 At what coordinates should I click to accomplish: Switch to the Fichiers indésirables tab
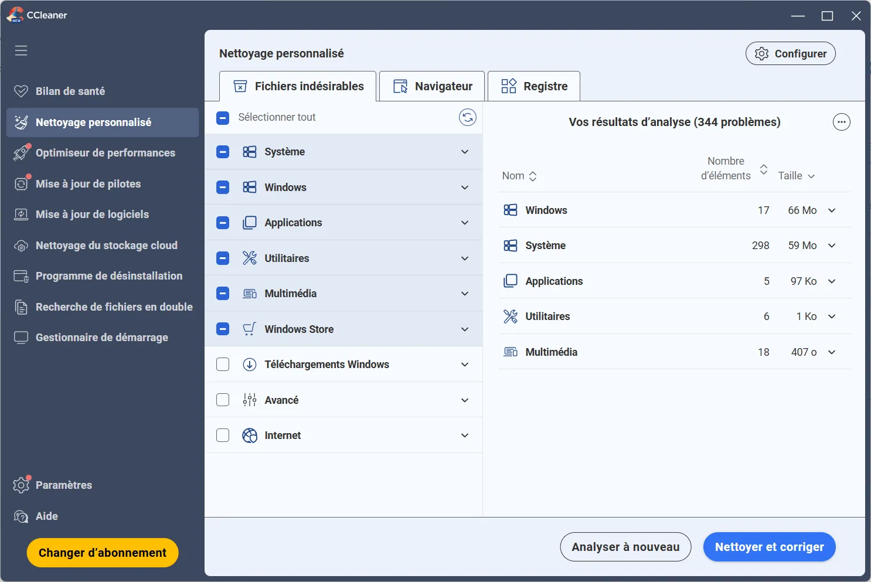coord(298,86)
